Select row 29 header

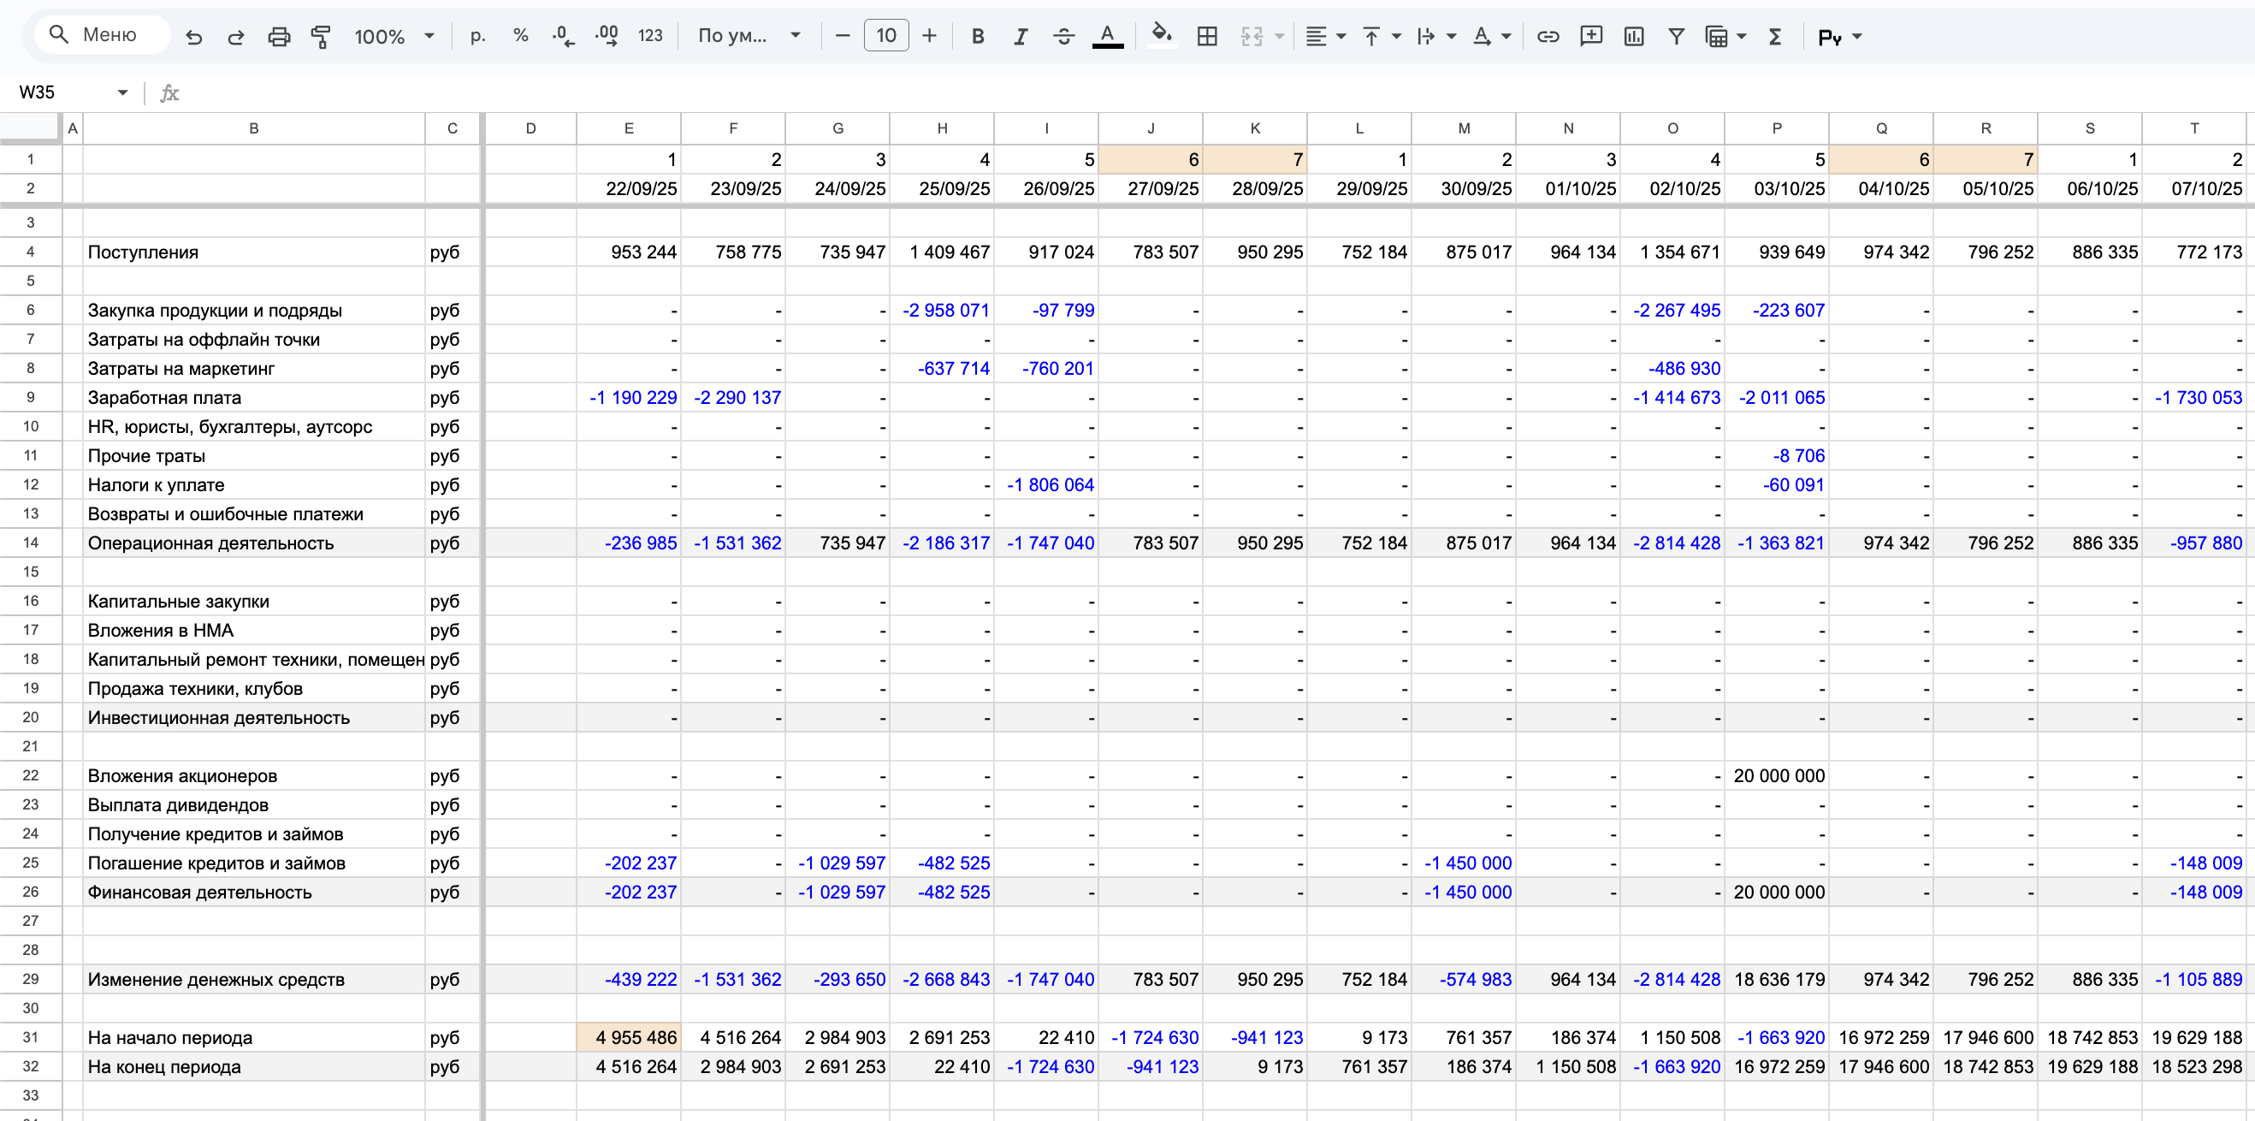point(30,979)
